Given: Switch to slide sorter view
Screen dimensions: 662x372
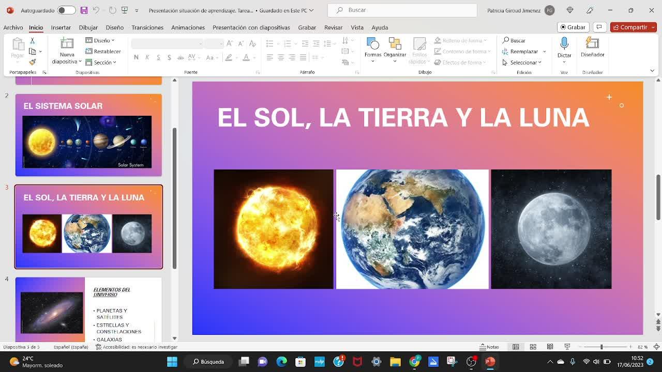Looking at the screenshot, I should (x=533, y=347).
